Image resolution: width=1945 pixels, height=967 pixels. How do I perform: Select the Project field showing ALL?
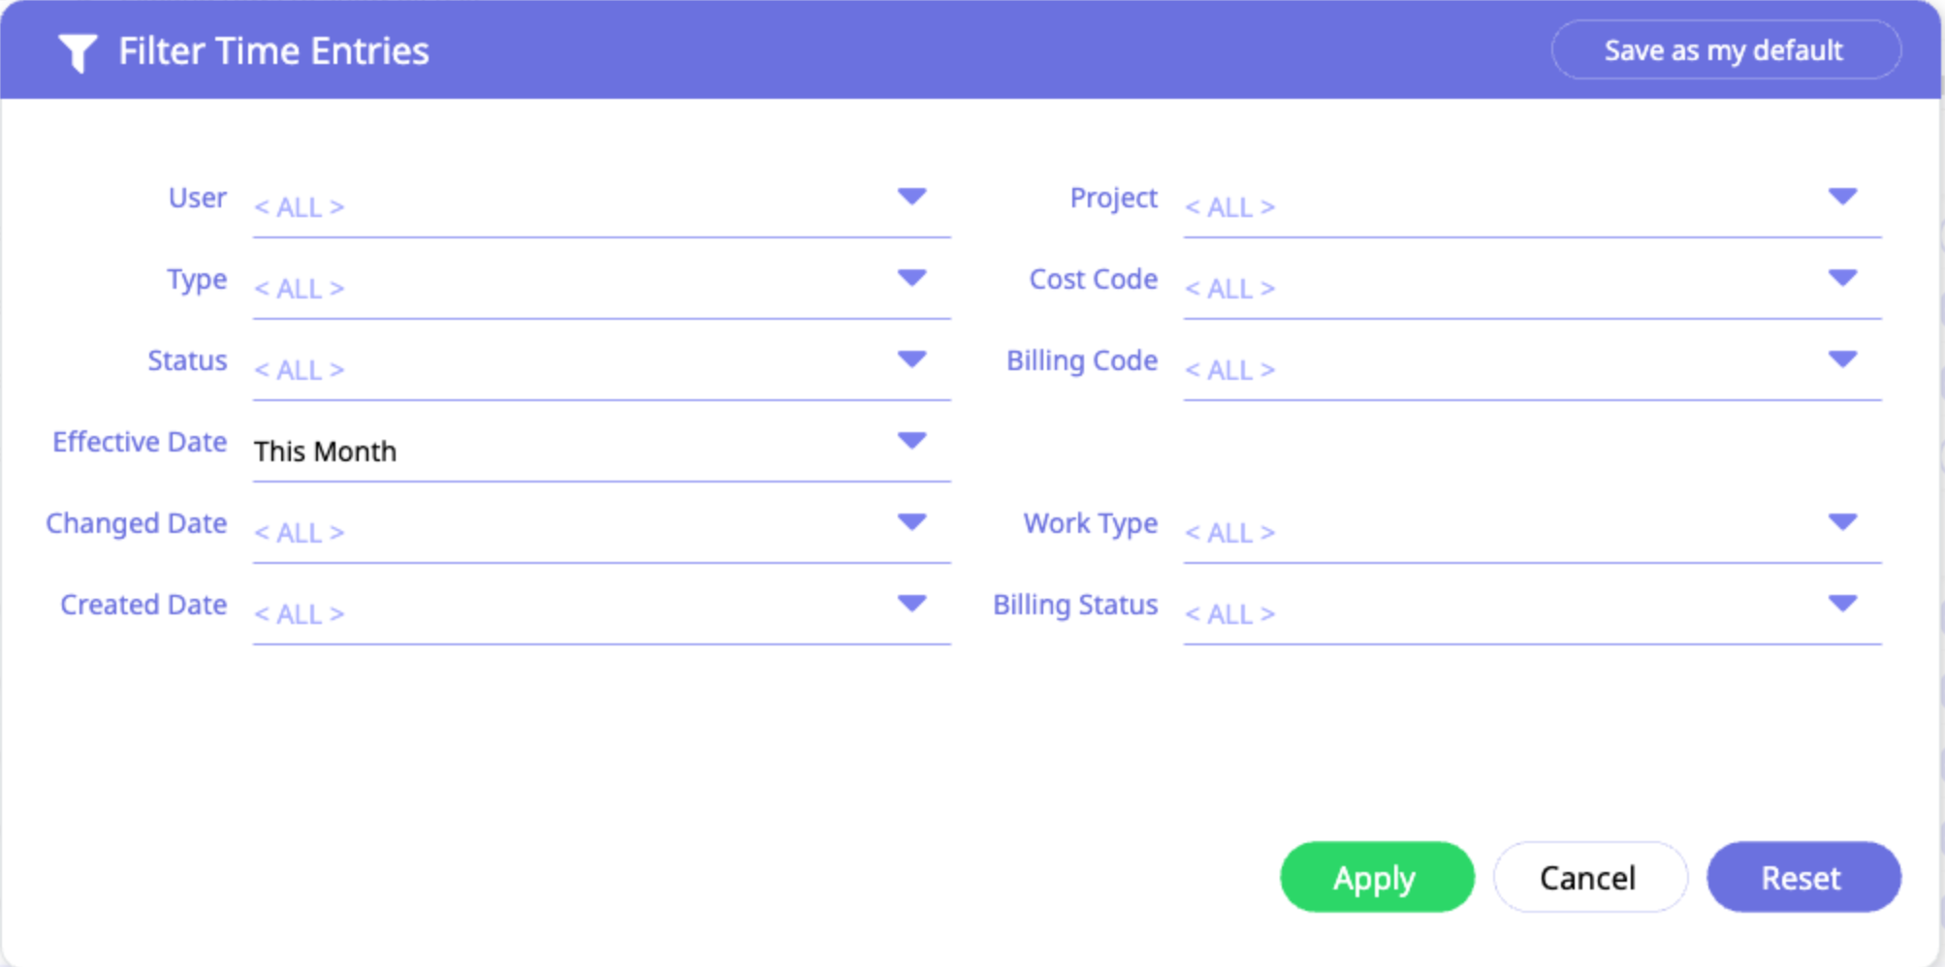tap(1532, 207)
